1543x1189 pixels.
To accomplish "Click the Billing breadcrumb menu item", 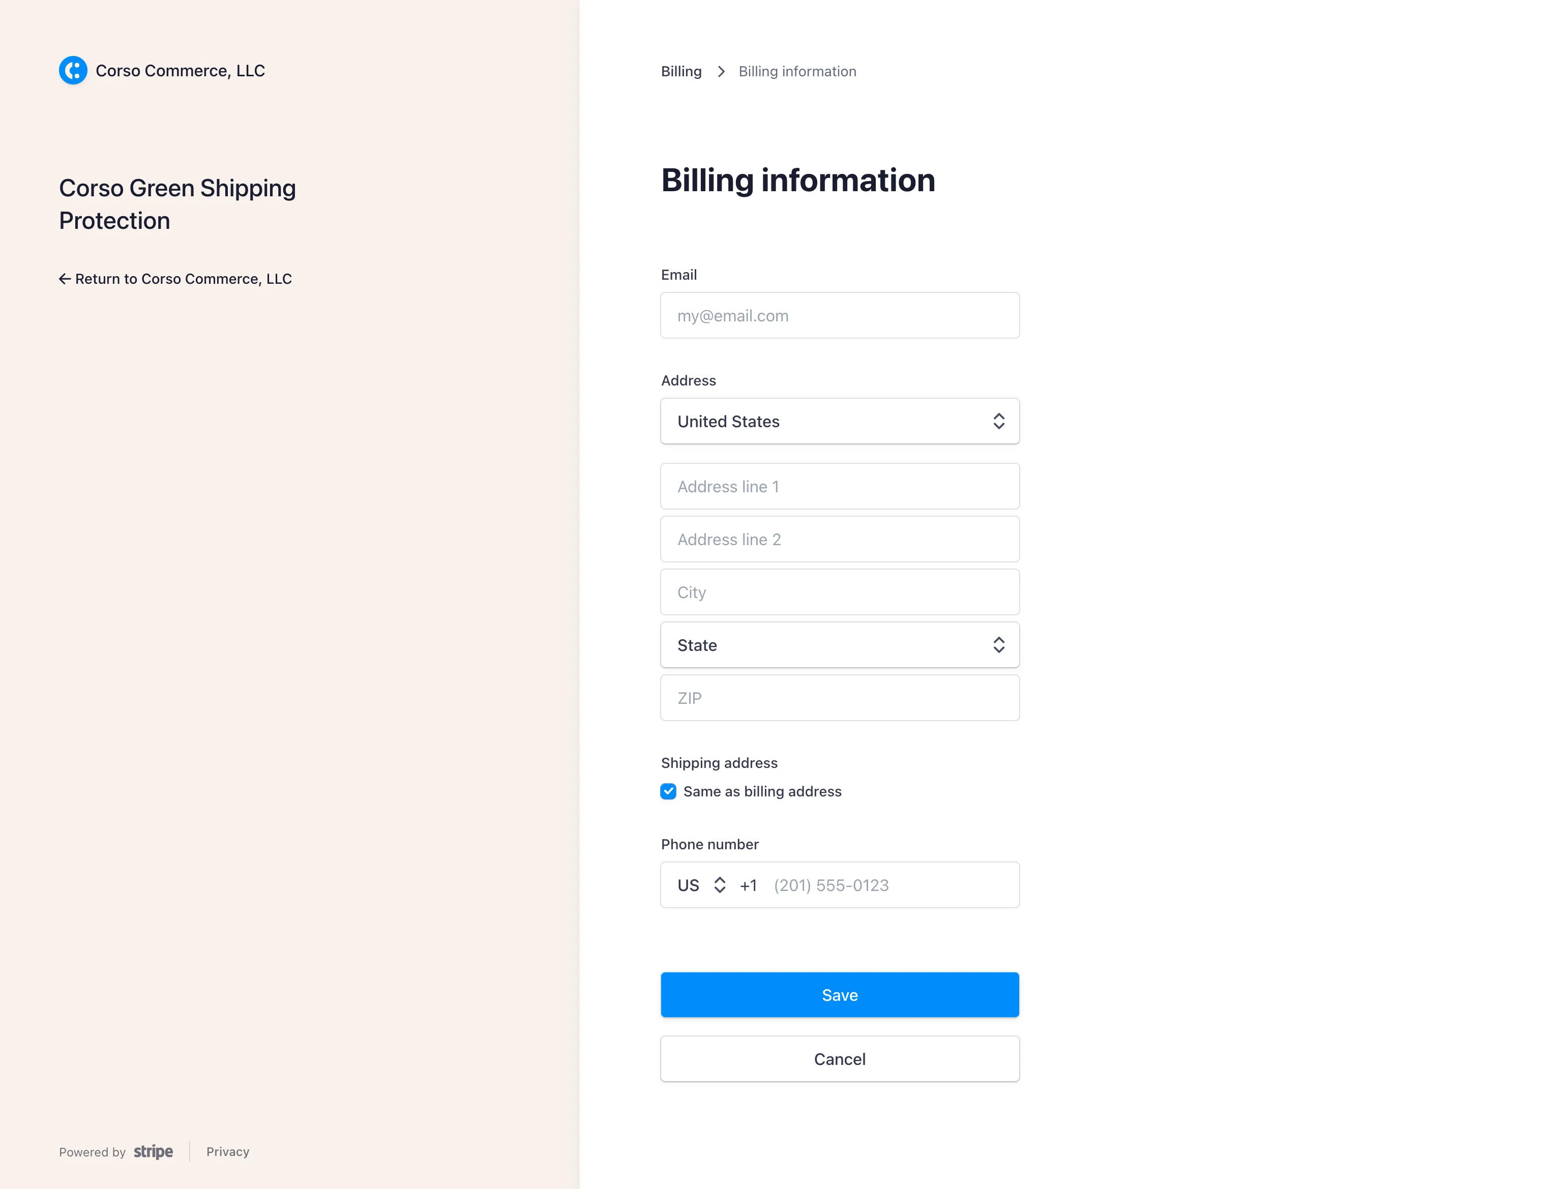I will click(x=681, y=71).
